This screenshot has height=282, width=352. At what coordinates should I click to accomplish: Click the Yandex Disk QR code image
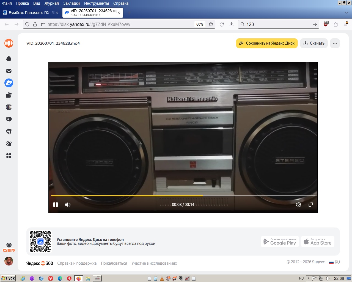[40, 242]
